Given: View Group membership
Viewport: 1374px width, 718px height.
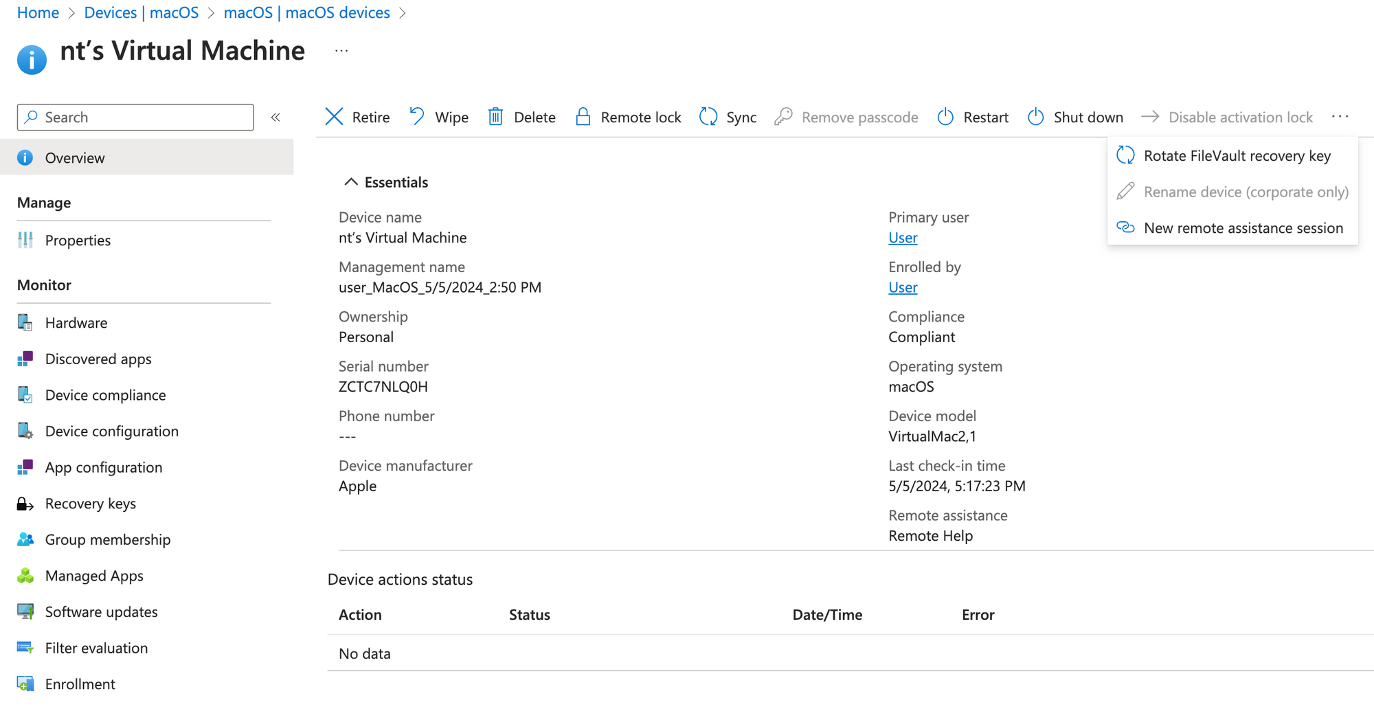Looking at the screenshot, I should click(x=107, y=539).
